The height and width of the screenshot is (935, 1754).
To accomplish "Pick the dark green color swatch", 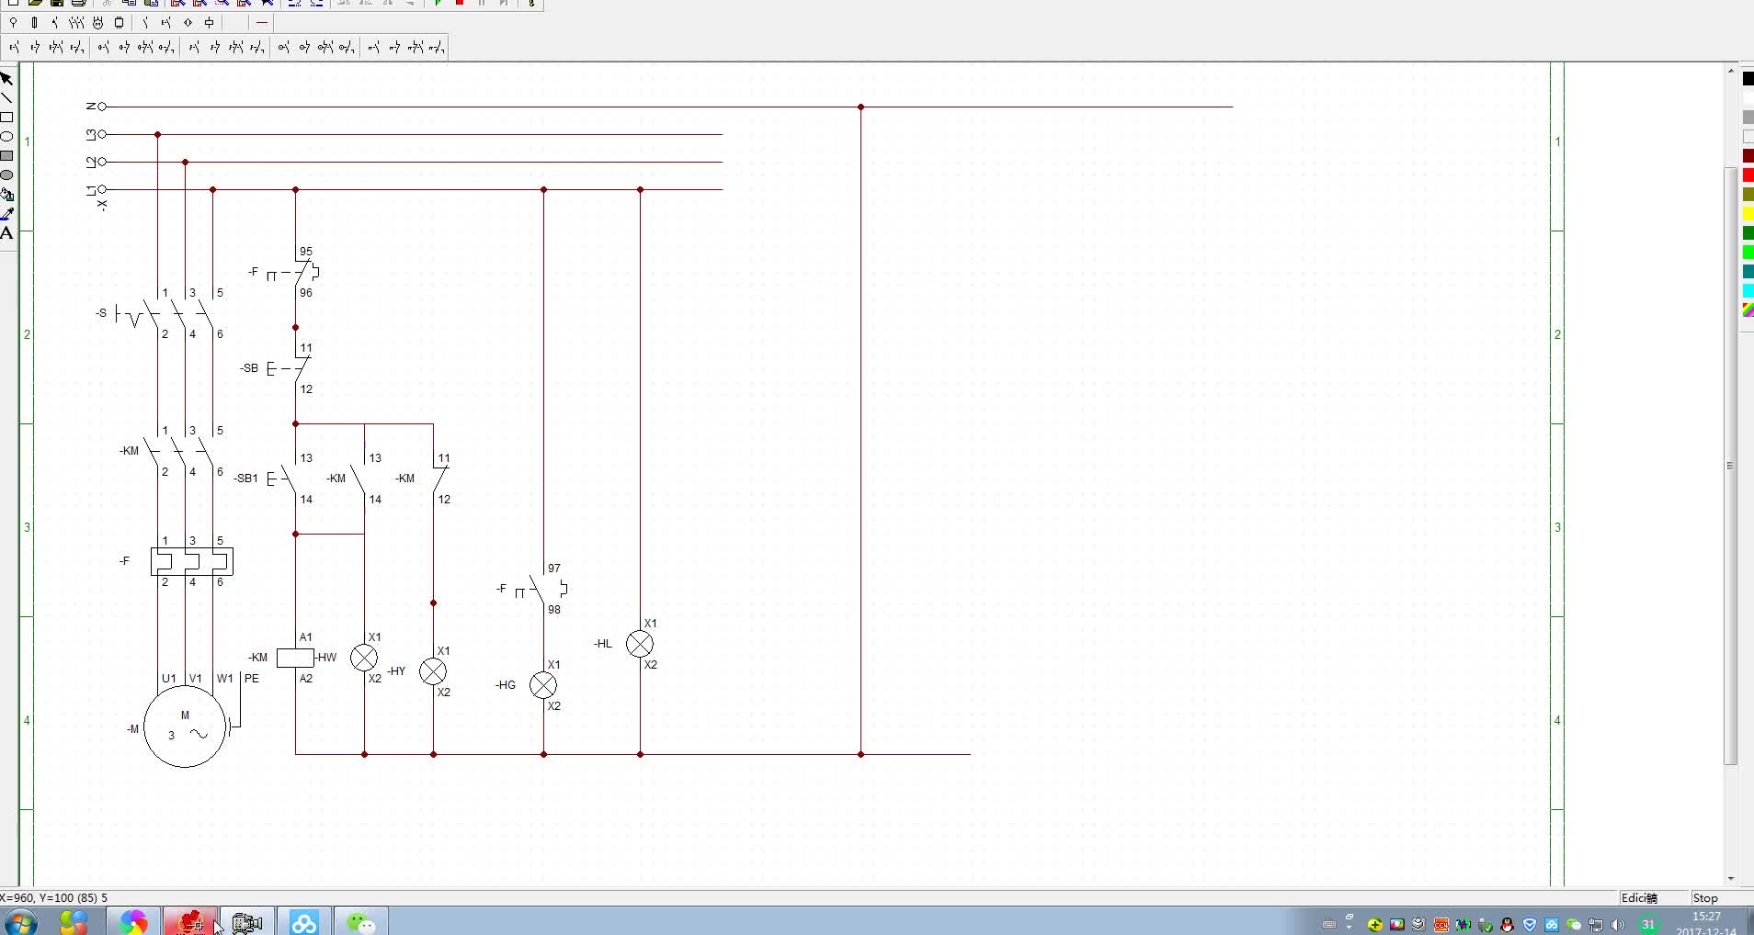I will tap(1748, 233).
